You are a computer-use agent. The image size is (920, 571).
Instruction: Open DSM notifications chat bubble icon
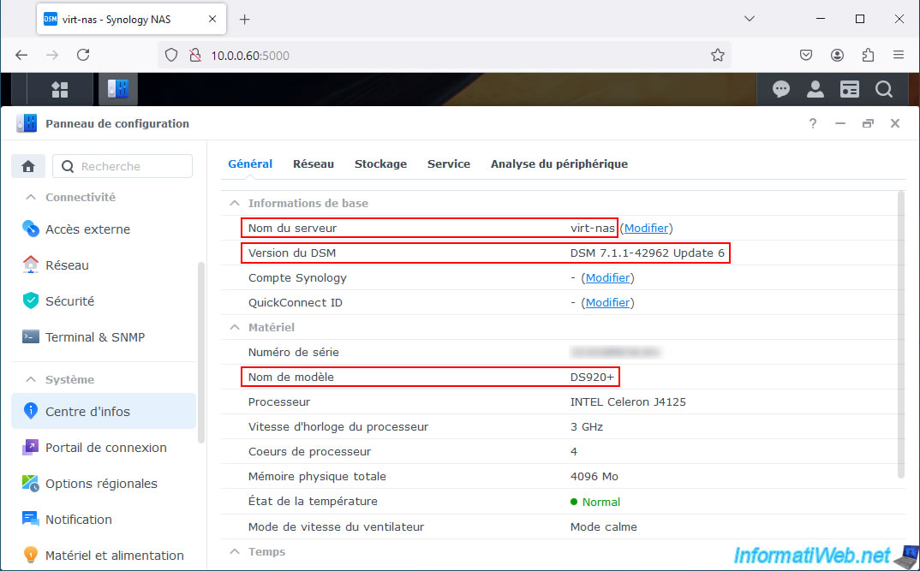[x=781, y=89]
